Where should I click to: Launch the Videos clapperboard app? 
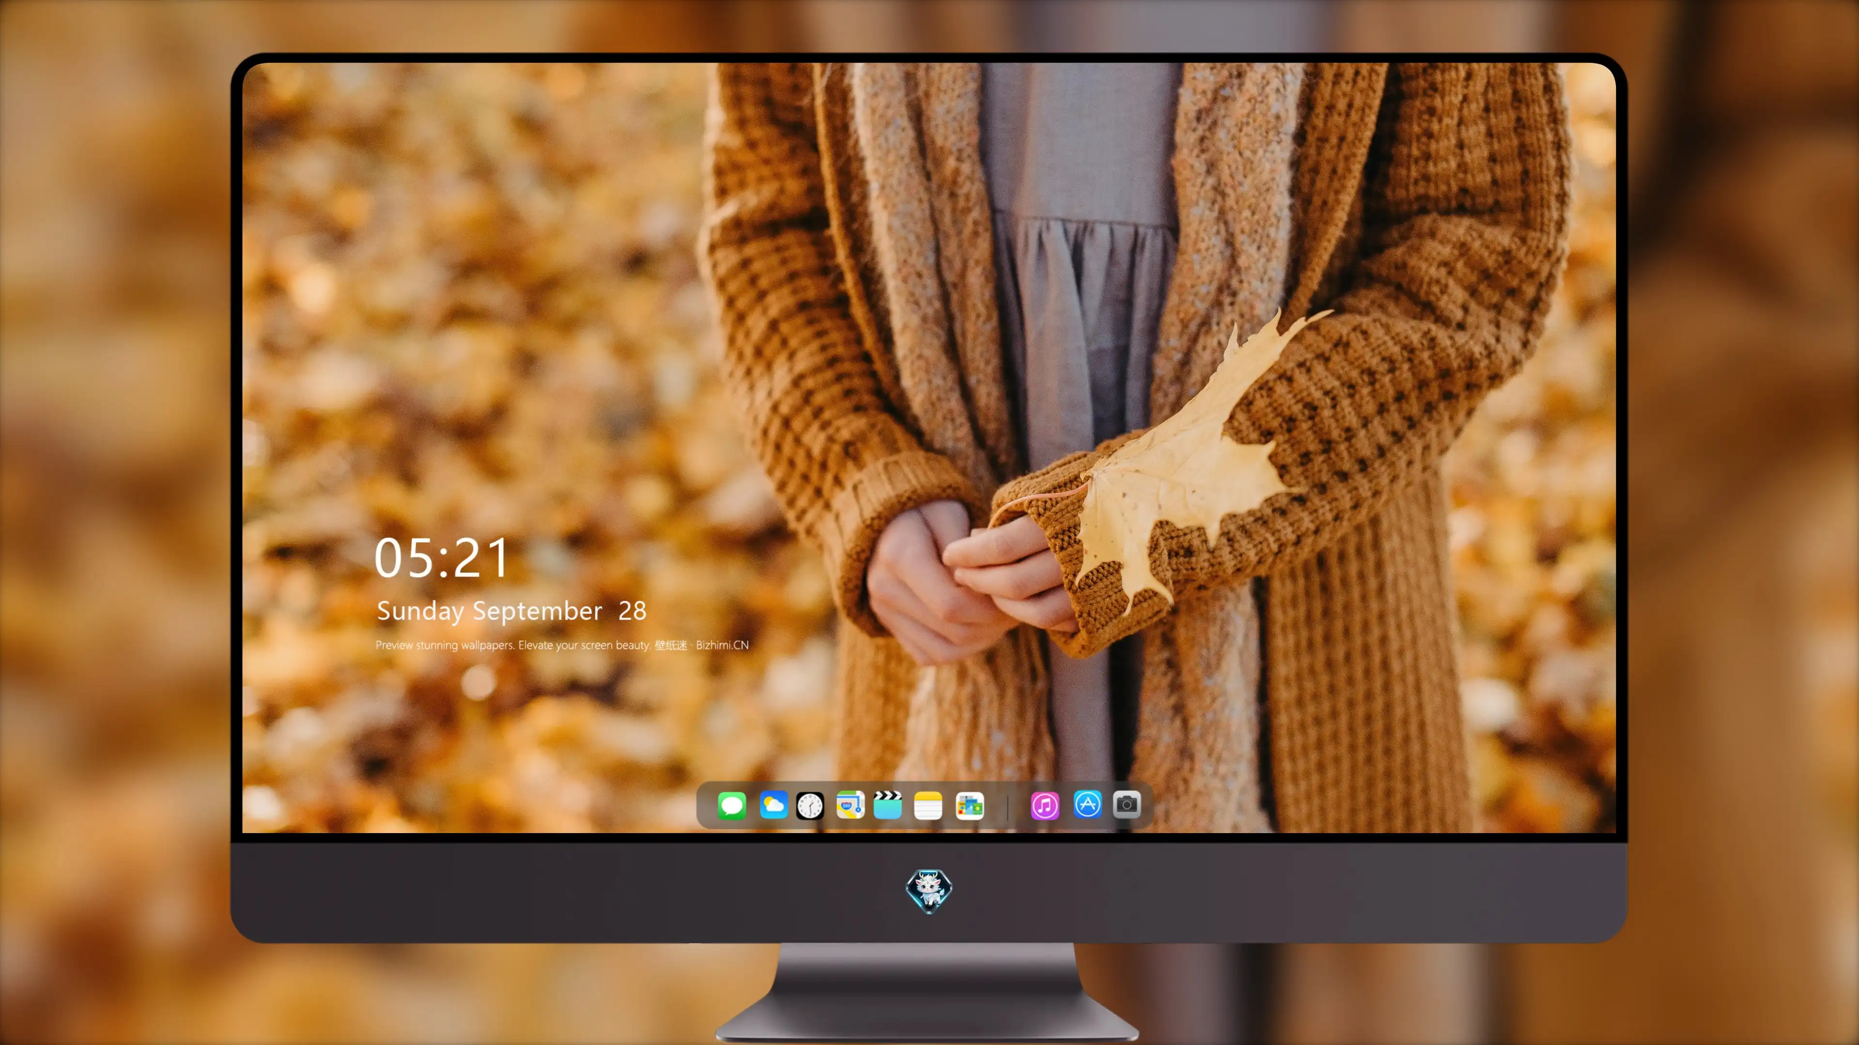(x=888, y=805)
